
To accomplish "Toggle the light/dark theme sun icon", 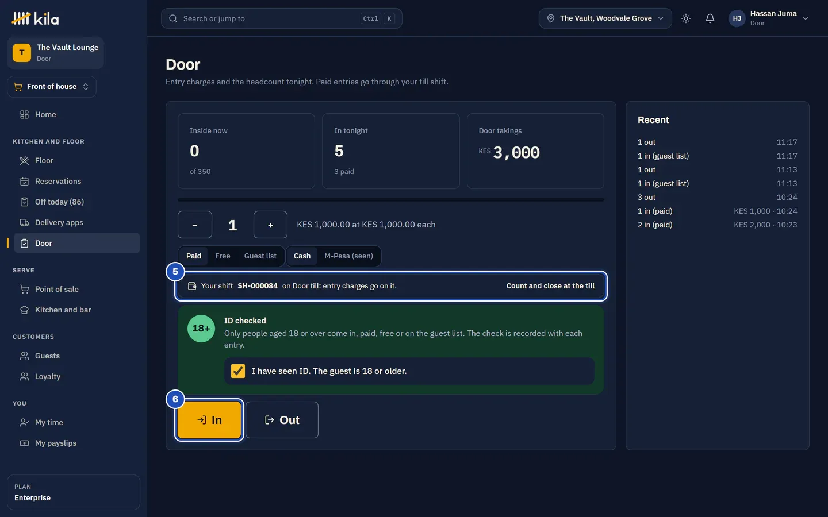I will tap(686, 18).
